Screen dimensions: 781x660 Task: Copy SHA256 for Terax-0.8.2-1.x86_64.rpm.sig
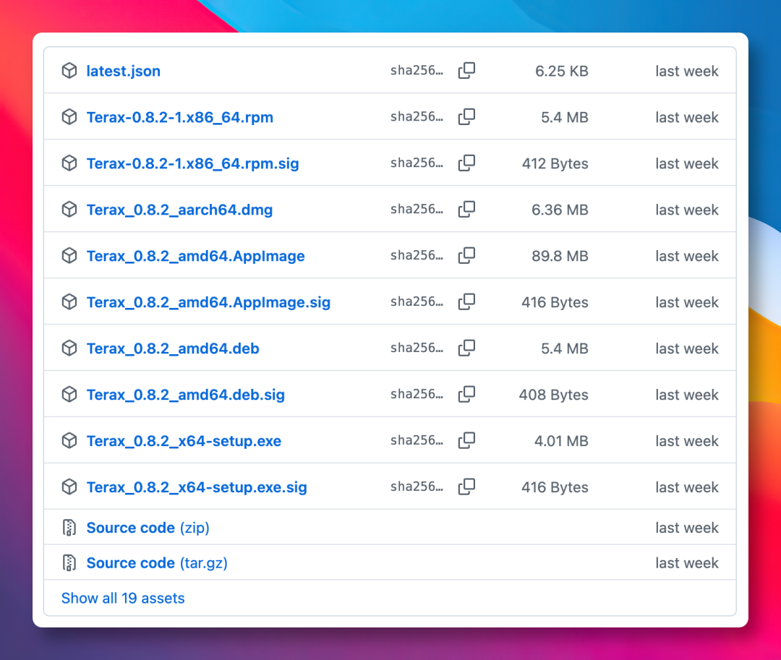click(x=466, y=163)
